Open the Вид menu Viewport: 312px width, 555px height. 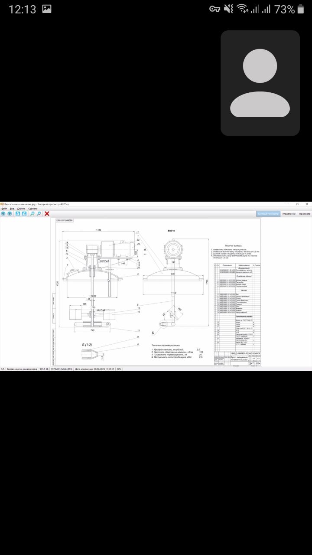coord(12,209)
